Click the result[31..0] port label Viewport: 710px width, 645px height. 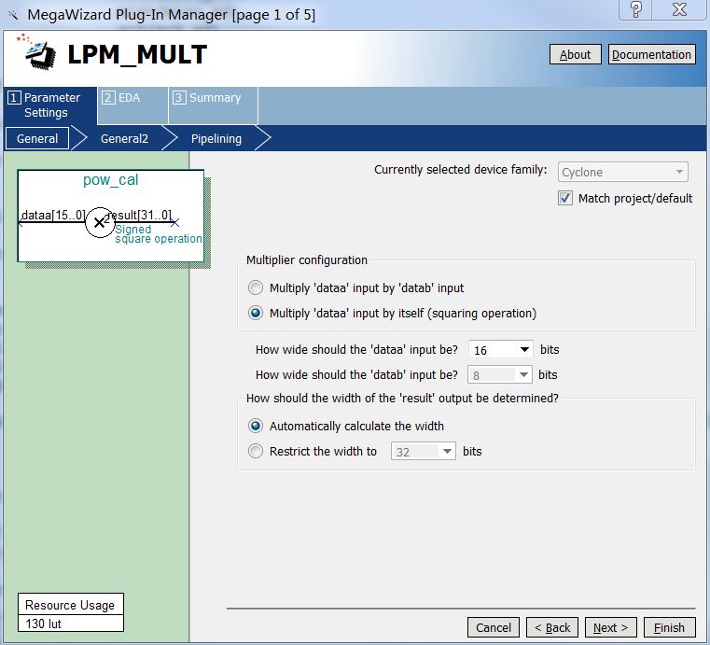pos(139,215)
